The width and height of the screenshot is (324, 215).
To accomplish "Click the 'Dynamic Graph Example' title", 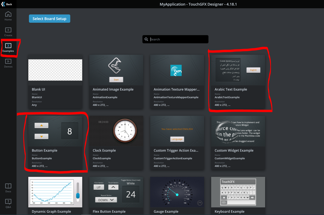I will coord(52,211).
